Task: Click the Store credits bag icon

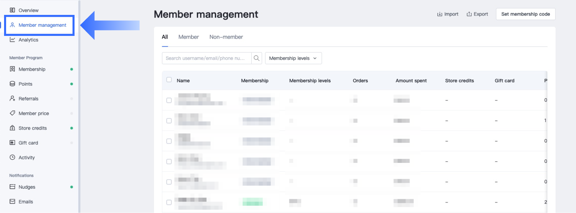Action: 13,128
